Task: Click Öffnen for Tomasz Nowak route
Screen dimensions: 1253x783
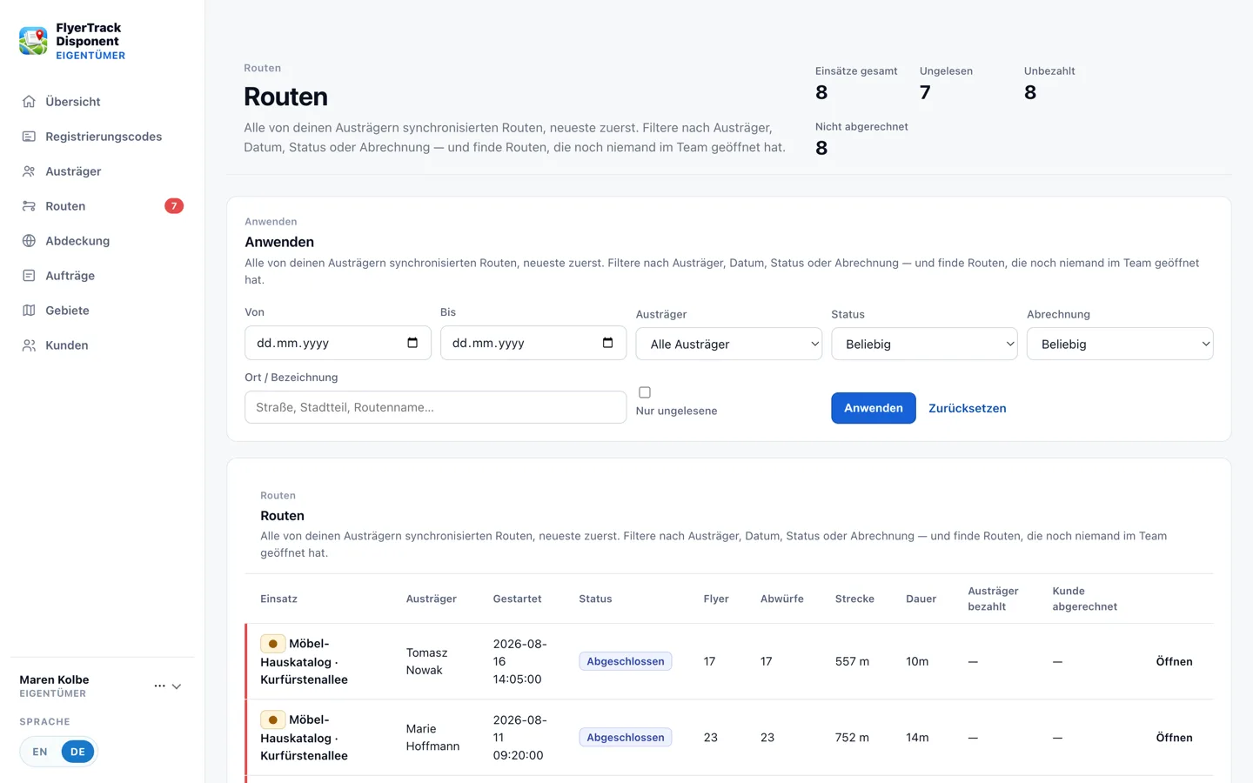Action: click(1174, 661)
